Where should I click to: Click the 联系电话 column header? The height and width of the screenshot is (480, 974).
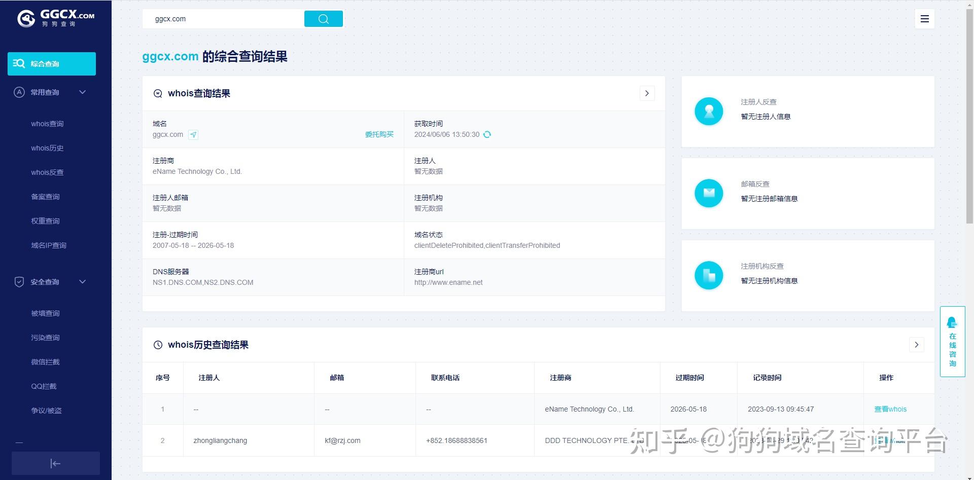[x=445, y=378]
